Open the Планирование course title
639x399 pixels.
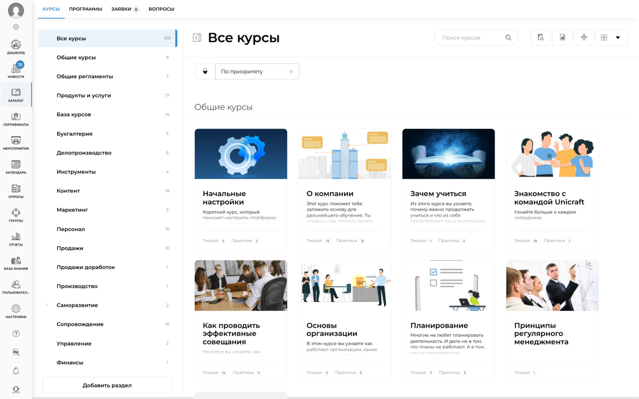coord(439,325)
